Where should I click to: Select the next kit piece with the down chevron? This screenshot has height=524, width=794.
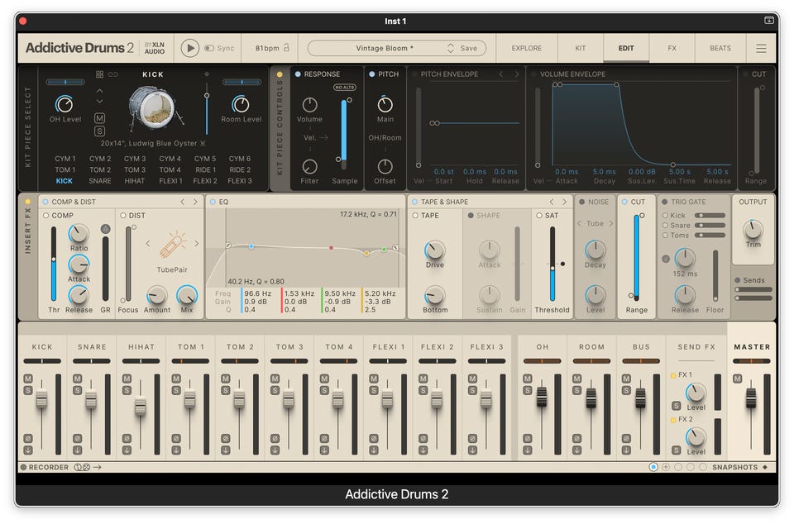pyautogui.click(x=100, y=102)
